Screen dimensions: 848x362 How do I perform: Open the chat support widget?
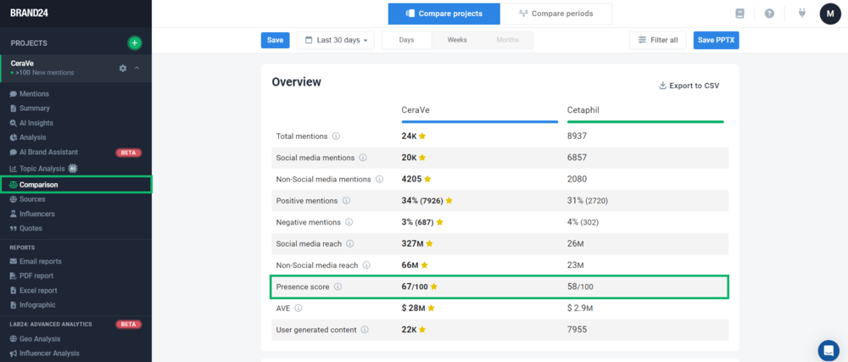pyautogui.click(x=828, y=350)
